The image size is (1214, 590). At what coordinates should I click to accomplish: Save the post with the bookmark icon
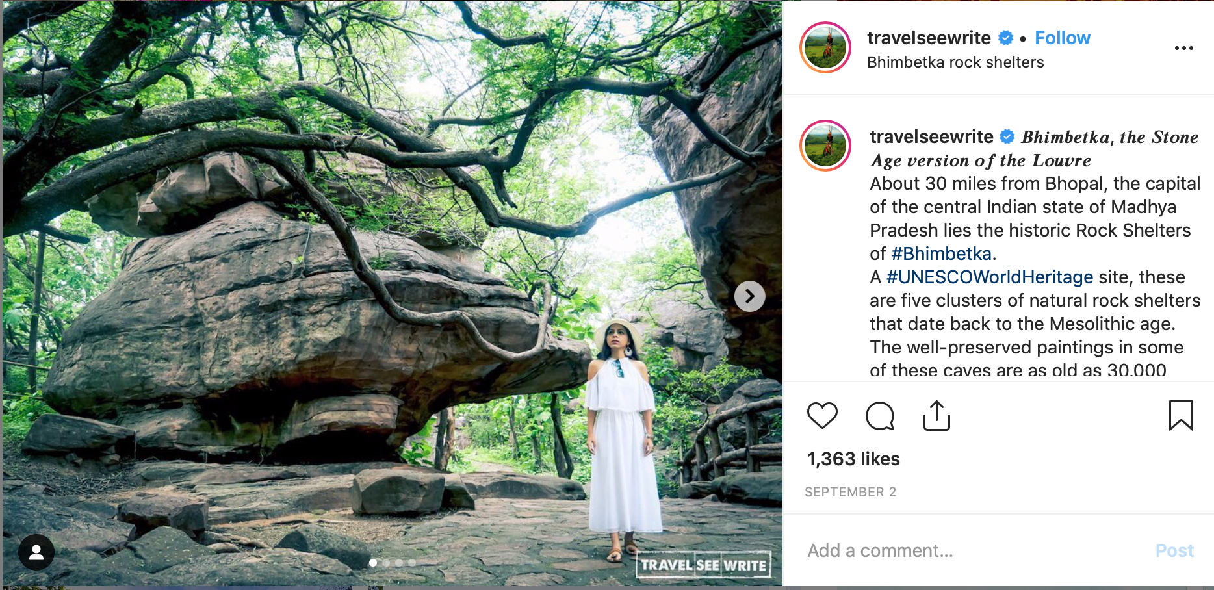click(x=1181, y=416)
